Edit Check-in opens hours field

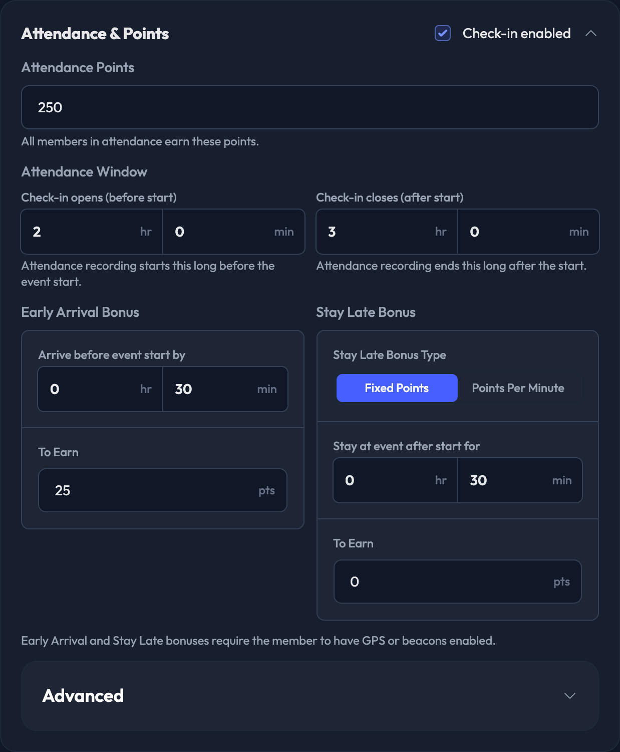tap(92, 232)
